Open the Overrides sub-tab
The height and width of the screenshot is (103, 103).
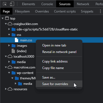pos(42,11)
